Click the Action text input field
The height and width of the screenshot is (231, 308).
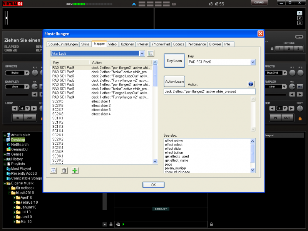click(x=209, y=92)
